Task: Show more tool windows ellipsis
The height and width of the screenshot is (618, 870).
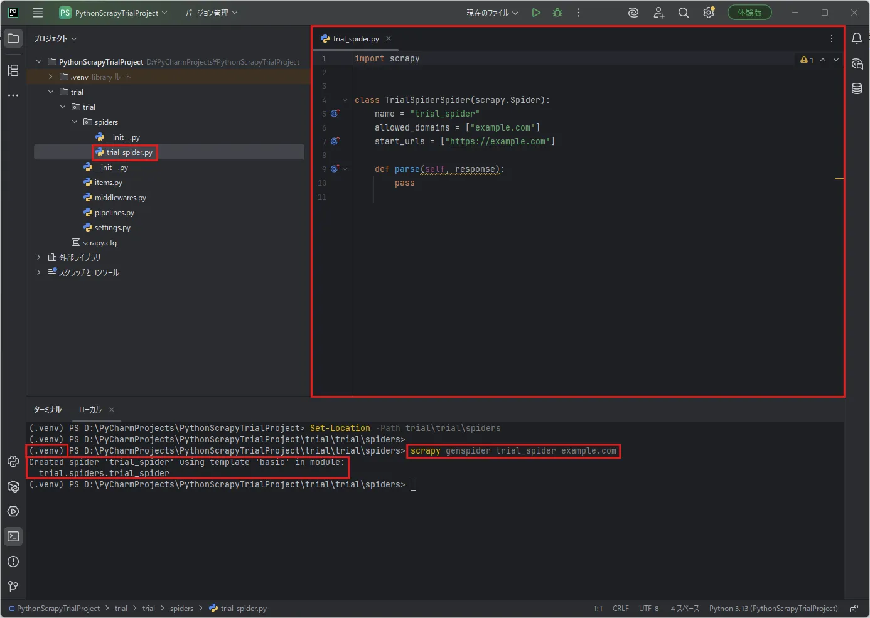Action: (x=13, y=95)
